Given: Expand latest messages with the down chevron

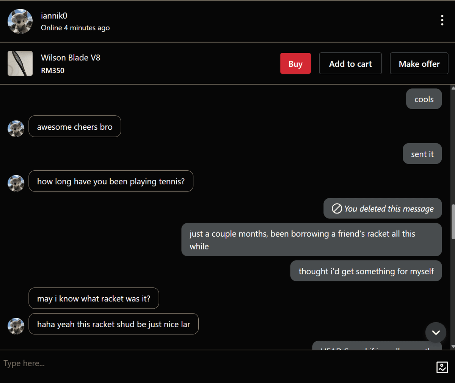Looking at the screenshot, I should point(436,333).
